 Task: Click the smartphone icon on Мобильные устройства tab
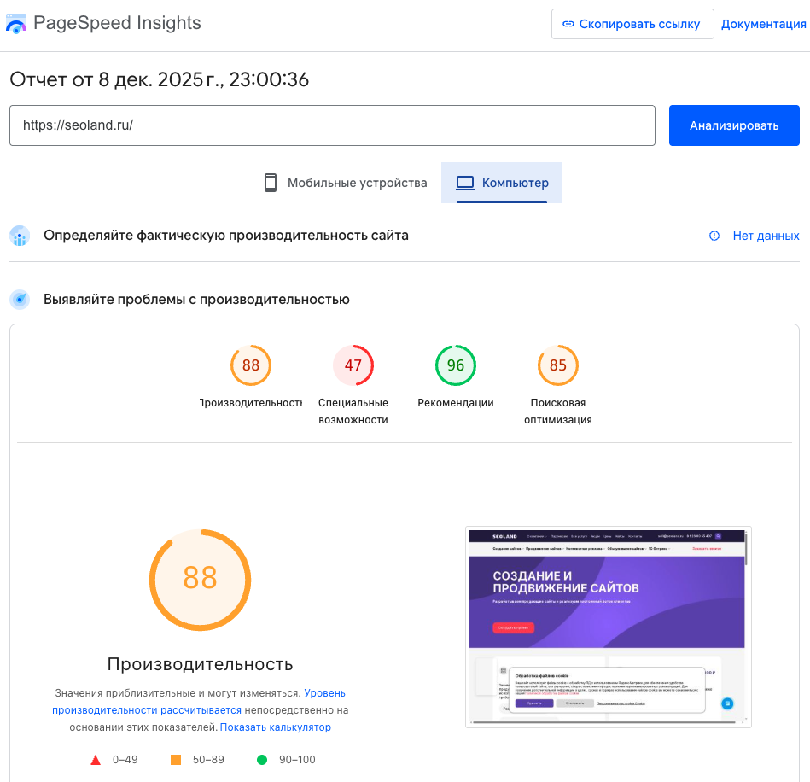tap(271, 182)
